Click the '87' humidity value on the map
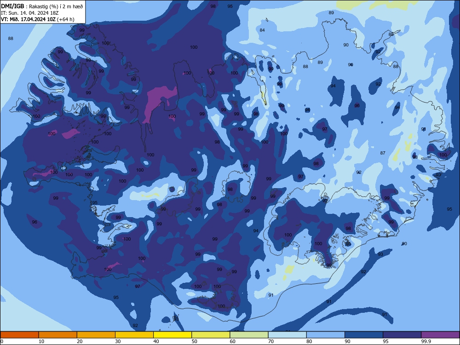 coord(383,153)
